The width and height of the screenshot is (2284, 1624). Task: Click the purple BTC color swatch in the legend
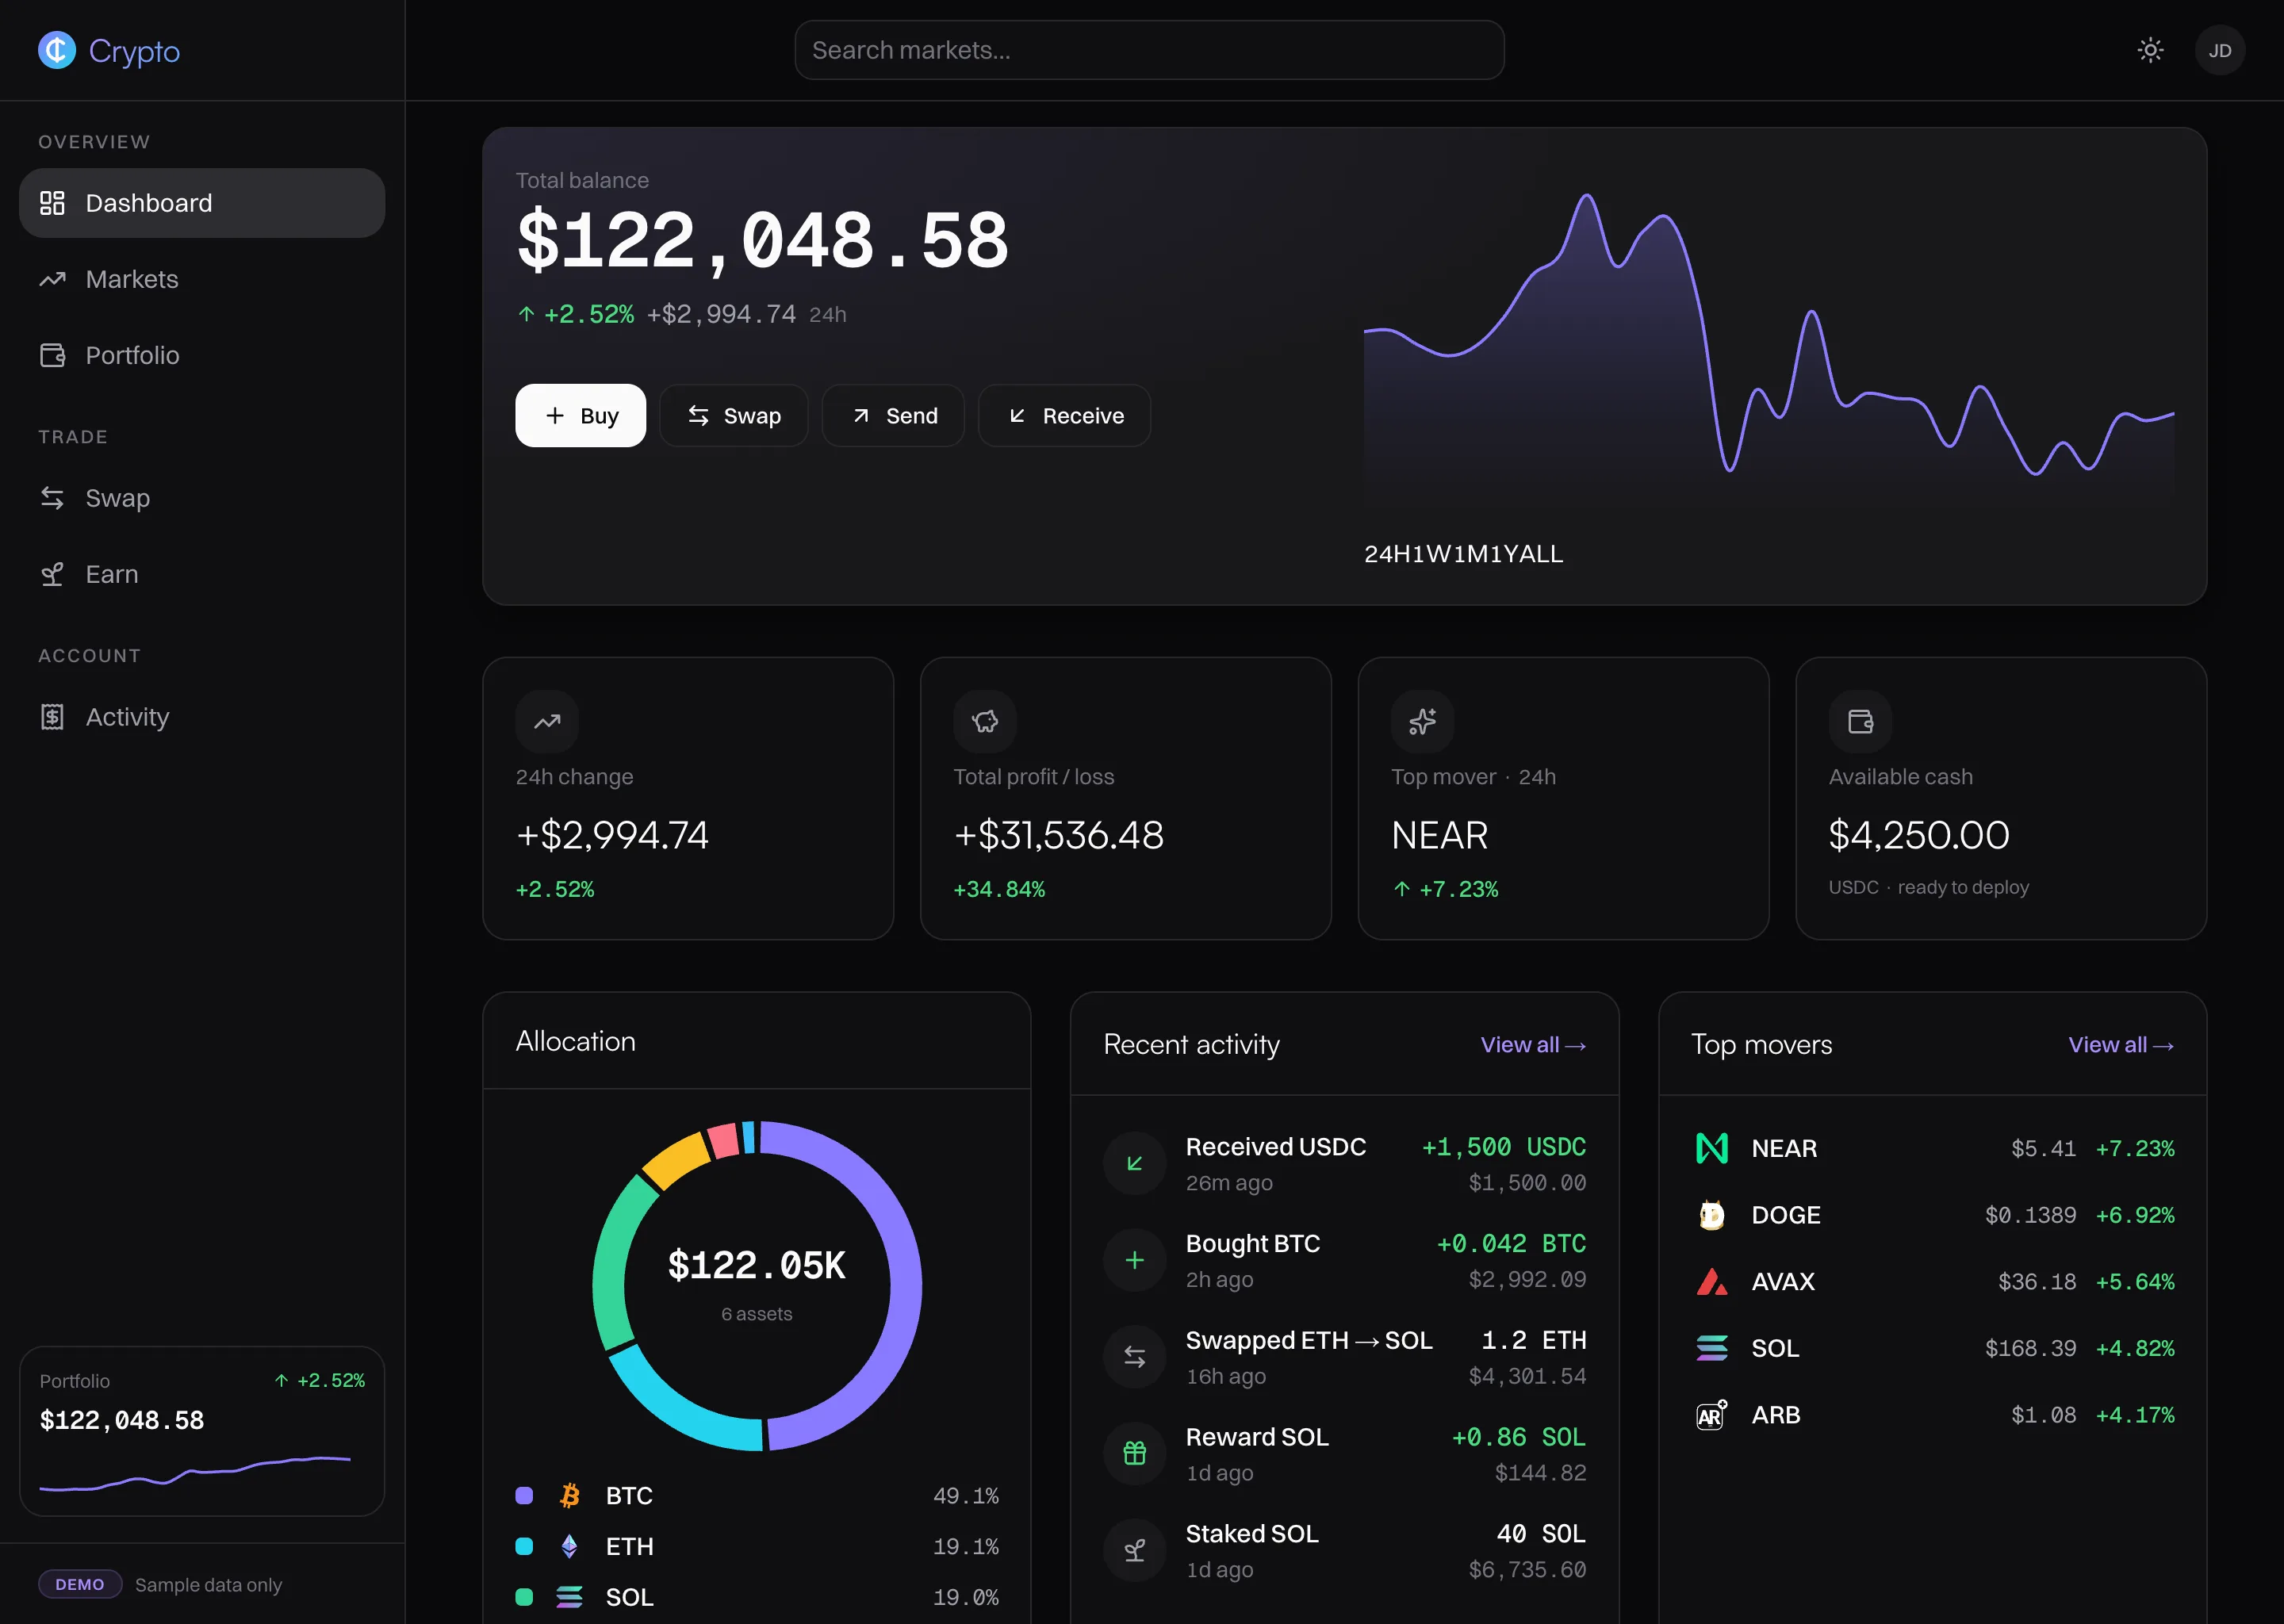[524, 1495]
